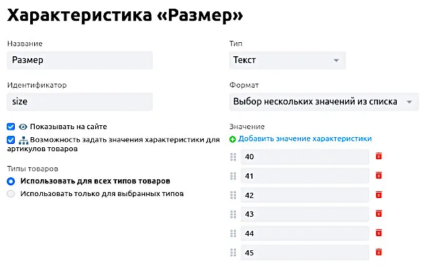Click the drag handle beside value 43

(x=233, y=214)
